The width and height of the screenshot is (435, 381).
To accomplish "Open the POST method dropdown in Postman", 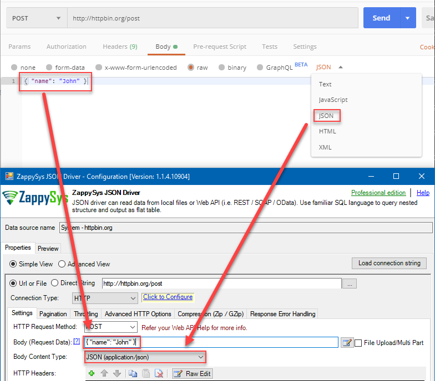I will [37, 18].
